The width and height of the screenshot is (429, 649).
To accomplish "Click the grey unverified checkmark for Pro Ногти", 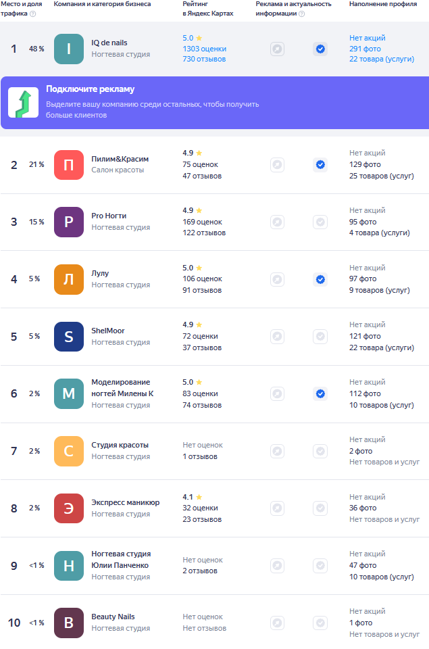I will click(320, 222).
